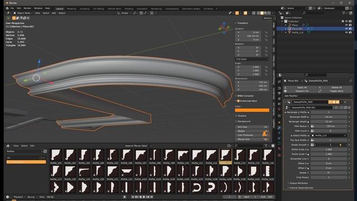
Task: Open the viewport Add menu
Action: (54, 13)
